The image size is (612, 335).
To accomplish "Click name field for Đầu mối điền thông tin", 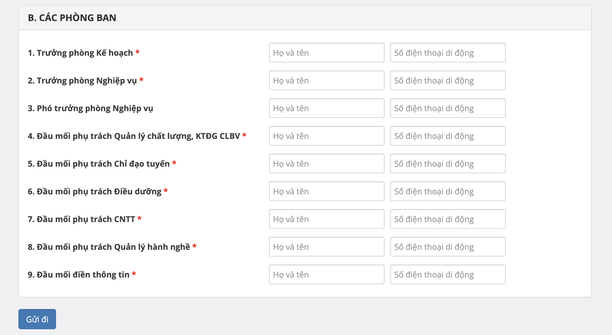I will coord(326,274).
